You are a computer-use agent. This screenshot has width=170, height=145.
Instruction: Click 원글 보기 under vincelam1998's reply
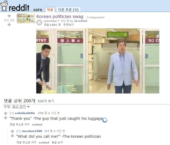click(57, 142)
